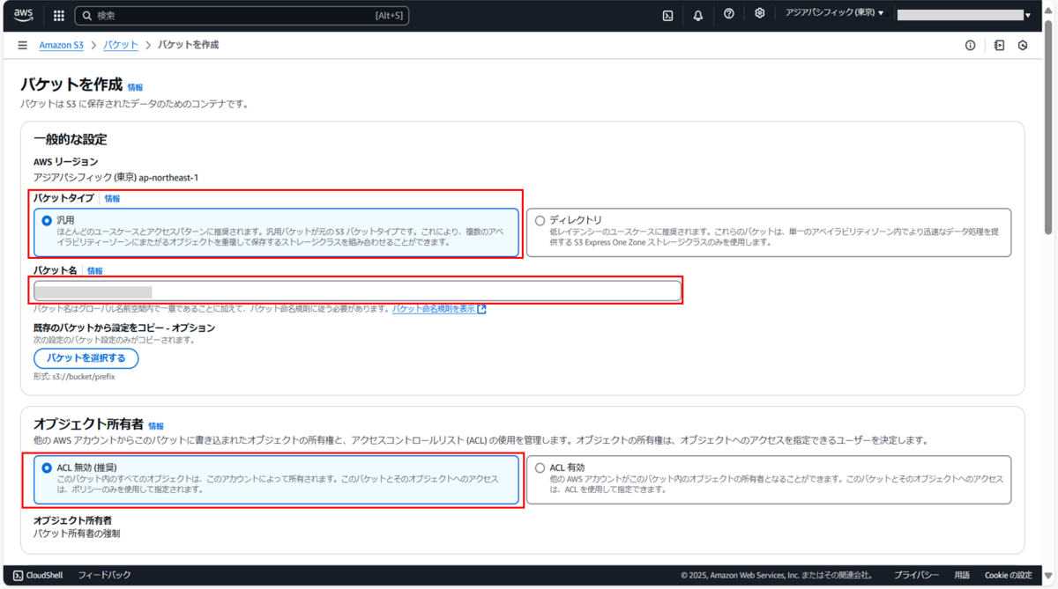Go to Amazon S3 breadcrumb link
1058x589 pixels.
click(61, 45)
